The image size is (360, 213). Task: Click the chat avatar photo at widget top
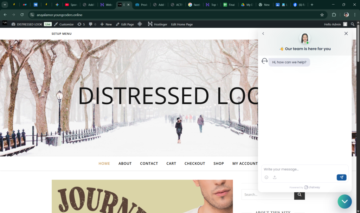pyautogui.click(x=304, y=38)
